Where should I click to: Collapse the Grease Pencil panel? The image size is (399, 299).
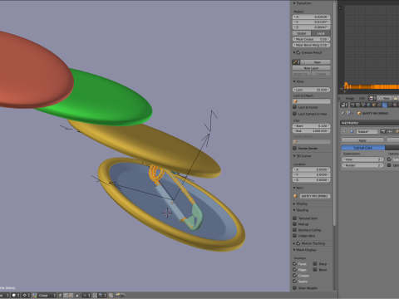click(294, 52)
